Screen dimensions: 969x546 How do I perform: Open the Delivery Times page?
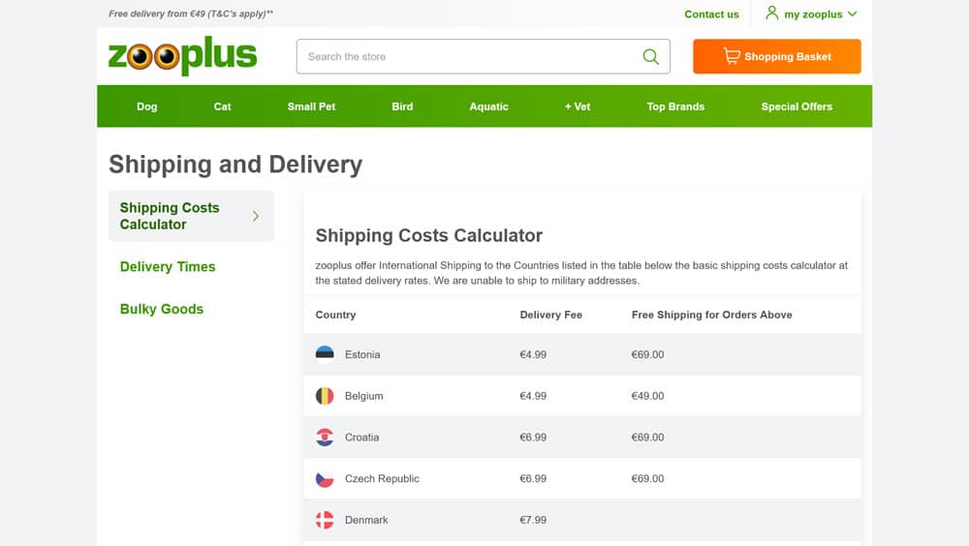(x=168, y=267)
